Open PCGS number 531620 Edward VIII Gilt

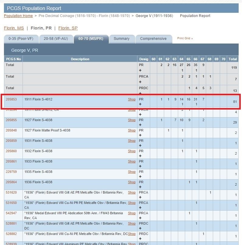click(11, 192)
